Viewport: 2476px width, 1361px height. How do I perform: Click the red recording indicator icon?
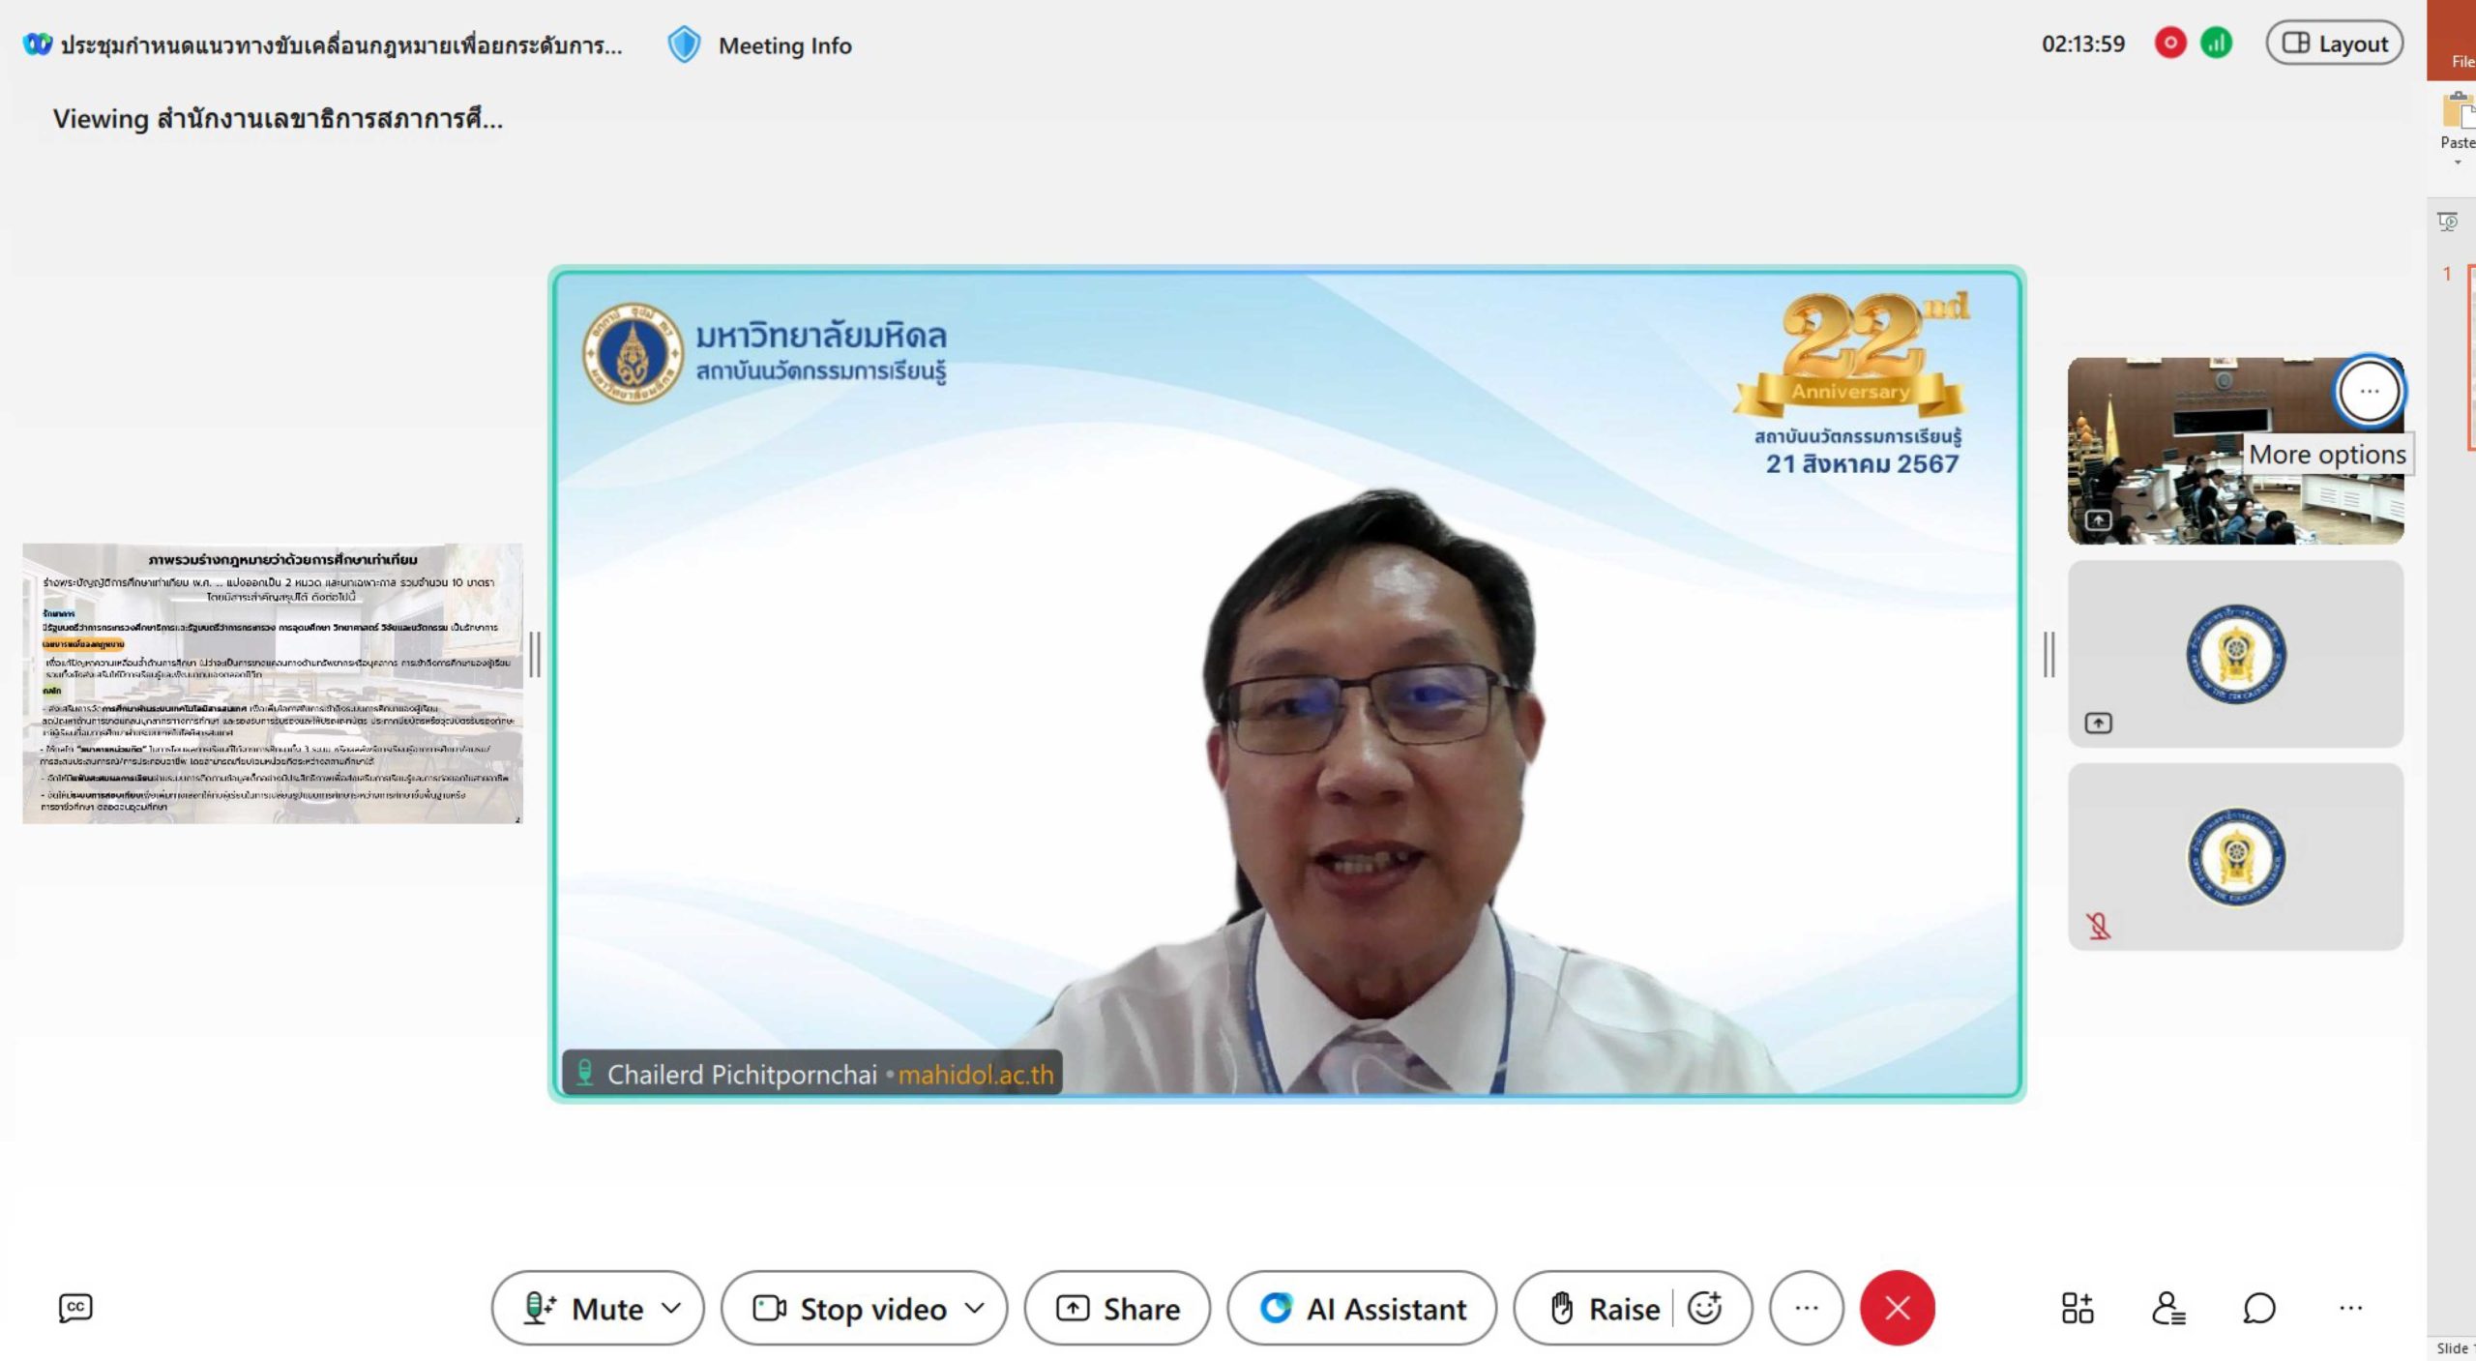pos(2169,44)
